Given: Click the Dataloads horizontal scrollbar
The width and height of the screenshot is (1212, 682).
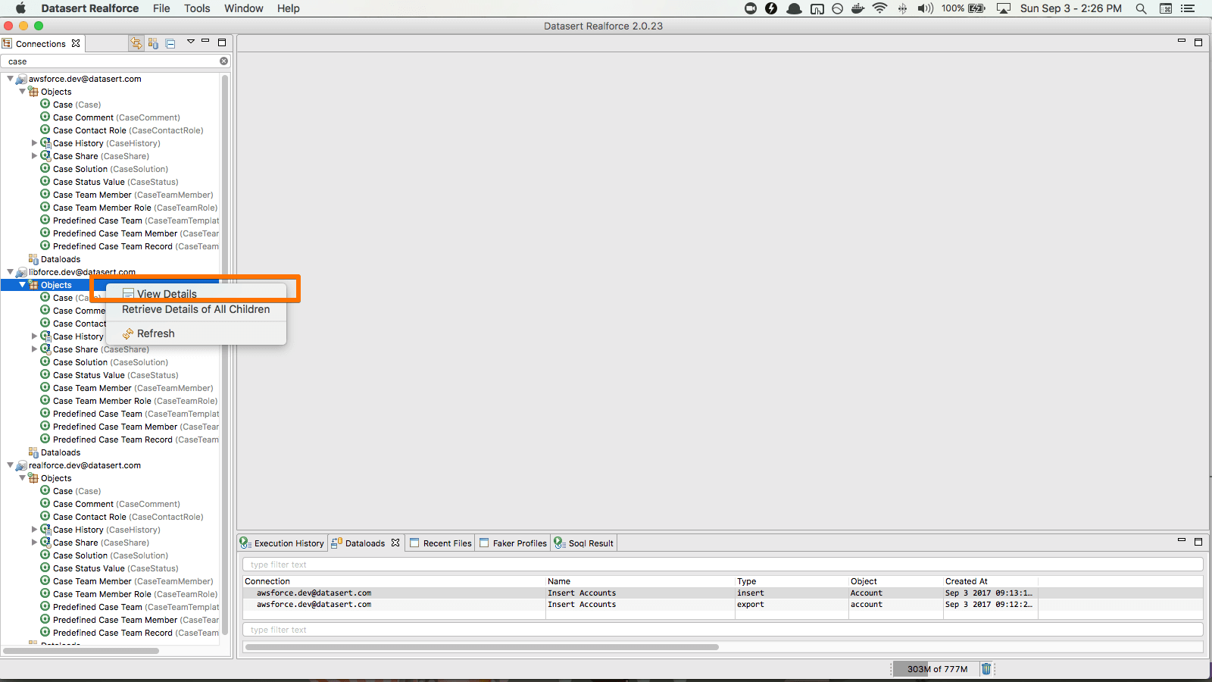Looking at the screenshot, I should tap(482, 647).
